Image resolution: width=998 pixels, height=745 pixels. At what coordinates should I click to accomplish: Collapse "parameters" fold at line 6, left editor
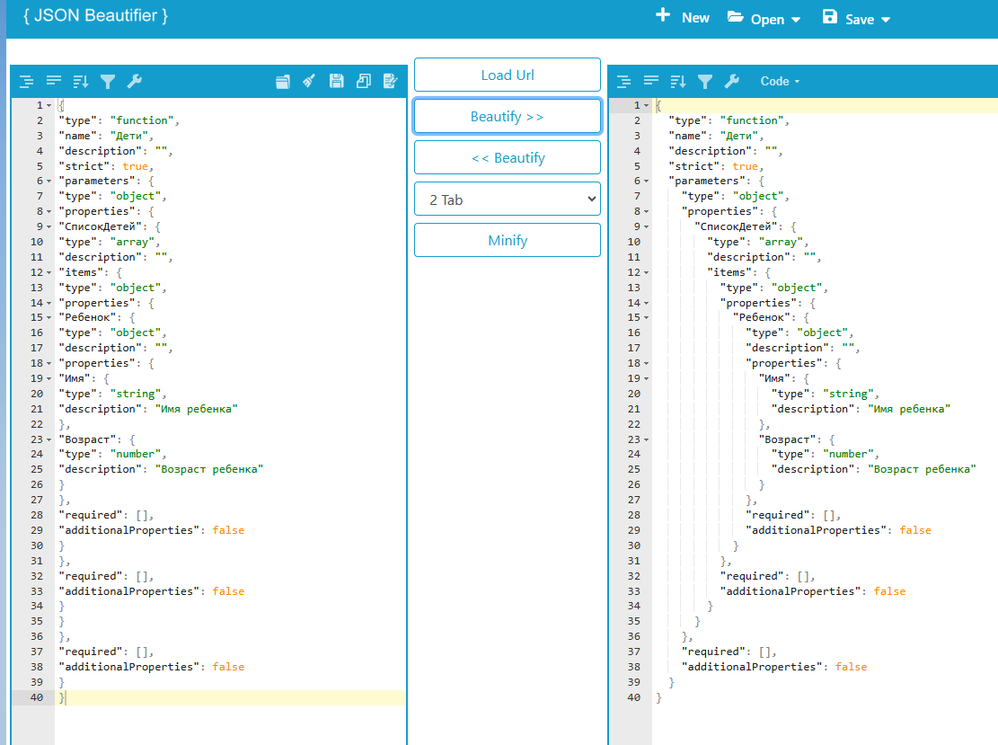(49, 182)
